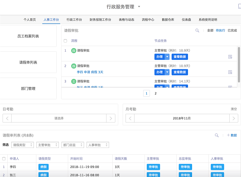Open 部门总监 filter dropdown
The width and height of the screenshot is (241, 177).
(x=72, y=145)
